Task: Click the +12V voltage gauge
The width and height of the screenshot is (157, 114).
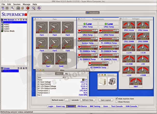Action: 129,70
